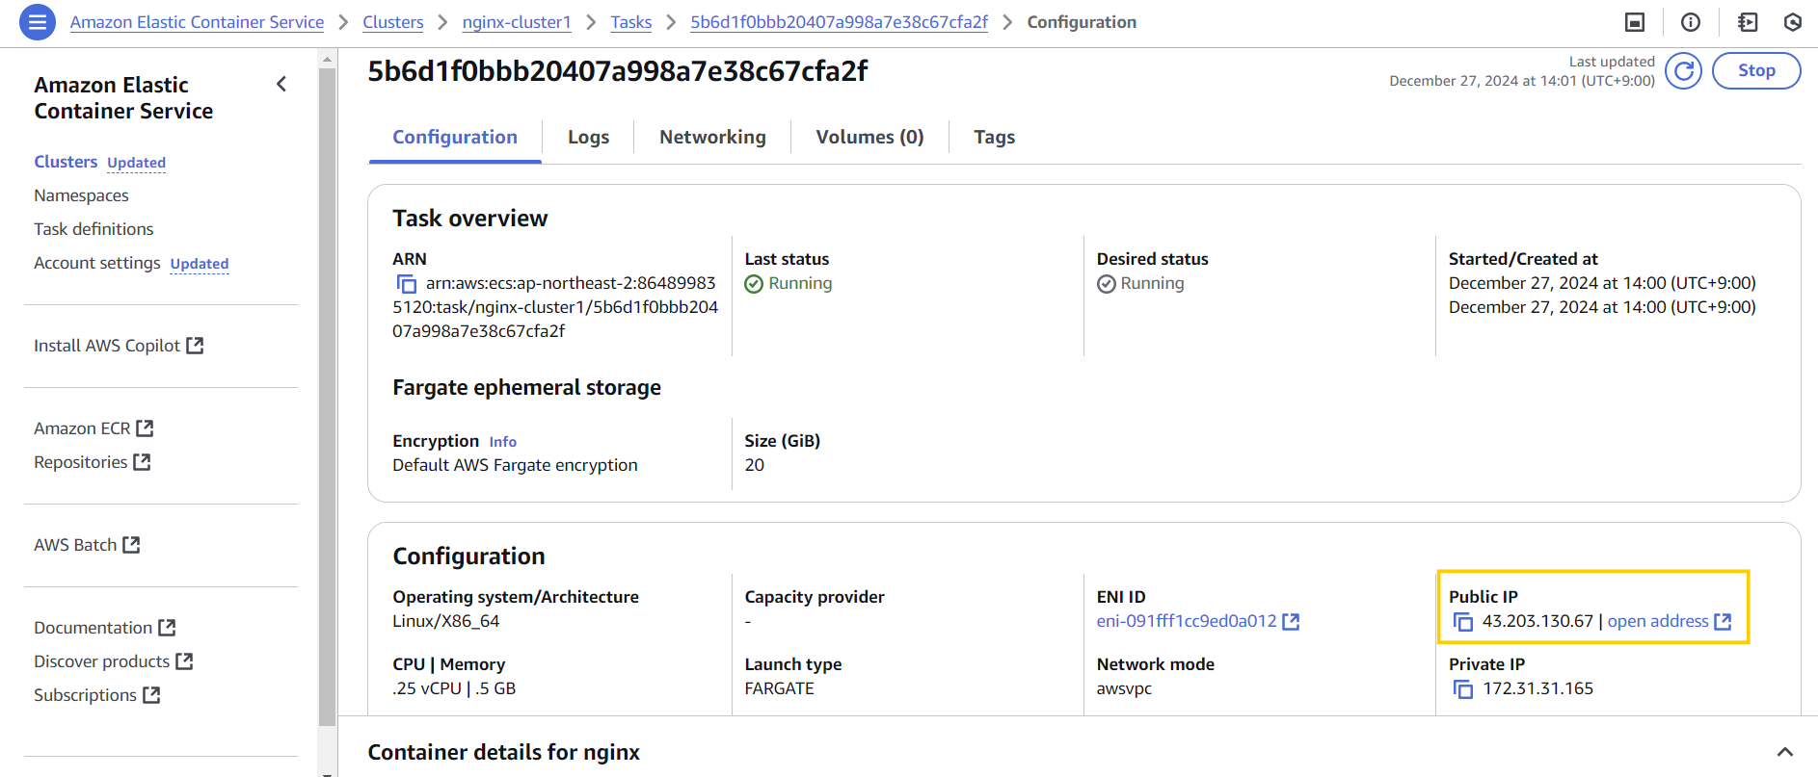Click the refresh task details icon
Image resolution: width=1818 pixels, height=777 pixels.
pyautogui.click(x=1683, y=70)
